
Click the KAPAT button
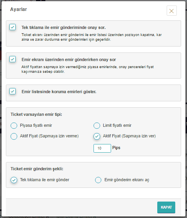pos(166,207)
